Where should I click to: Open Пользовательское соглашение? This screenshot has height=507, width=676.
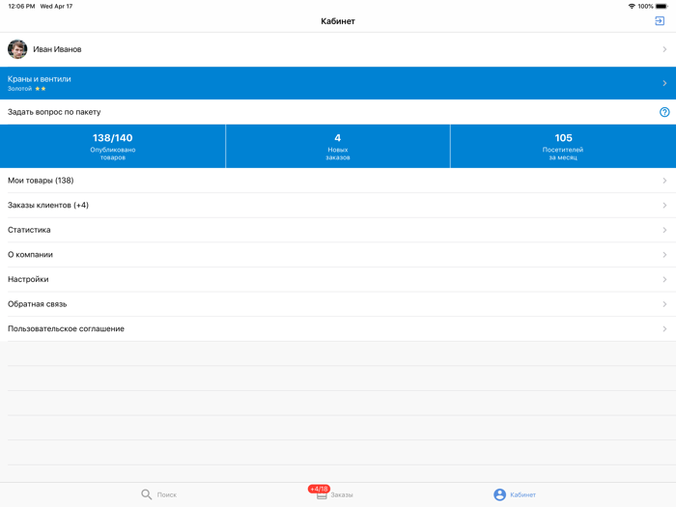tap(338, 328)
